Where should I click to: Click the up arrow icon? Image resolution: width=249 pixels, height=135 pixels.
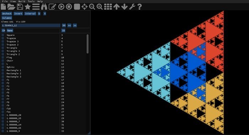117,7
